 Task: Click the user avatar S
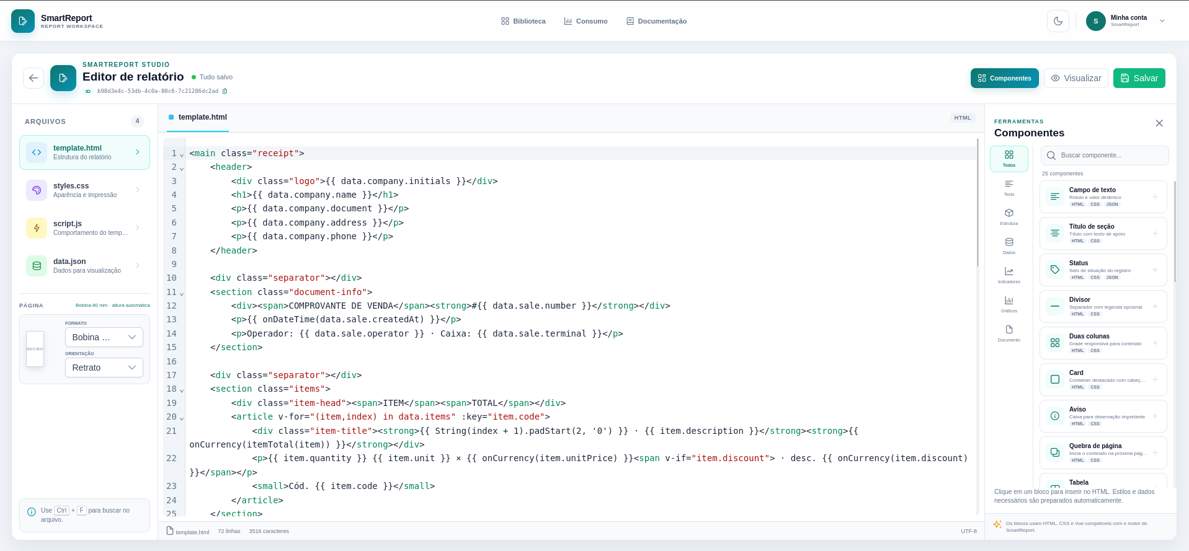[1096, 21]
